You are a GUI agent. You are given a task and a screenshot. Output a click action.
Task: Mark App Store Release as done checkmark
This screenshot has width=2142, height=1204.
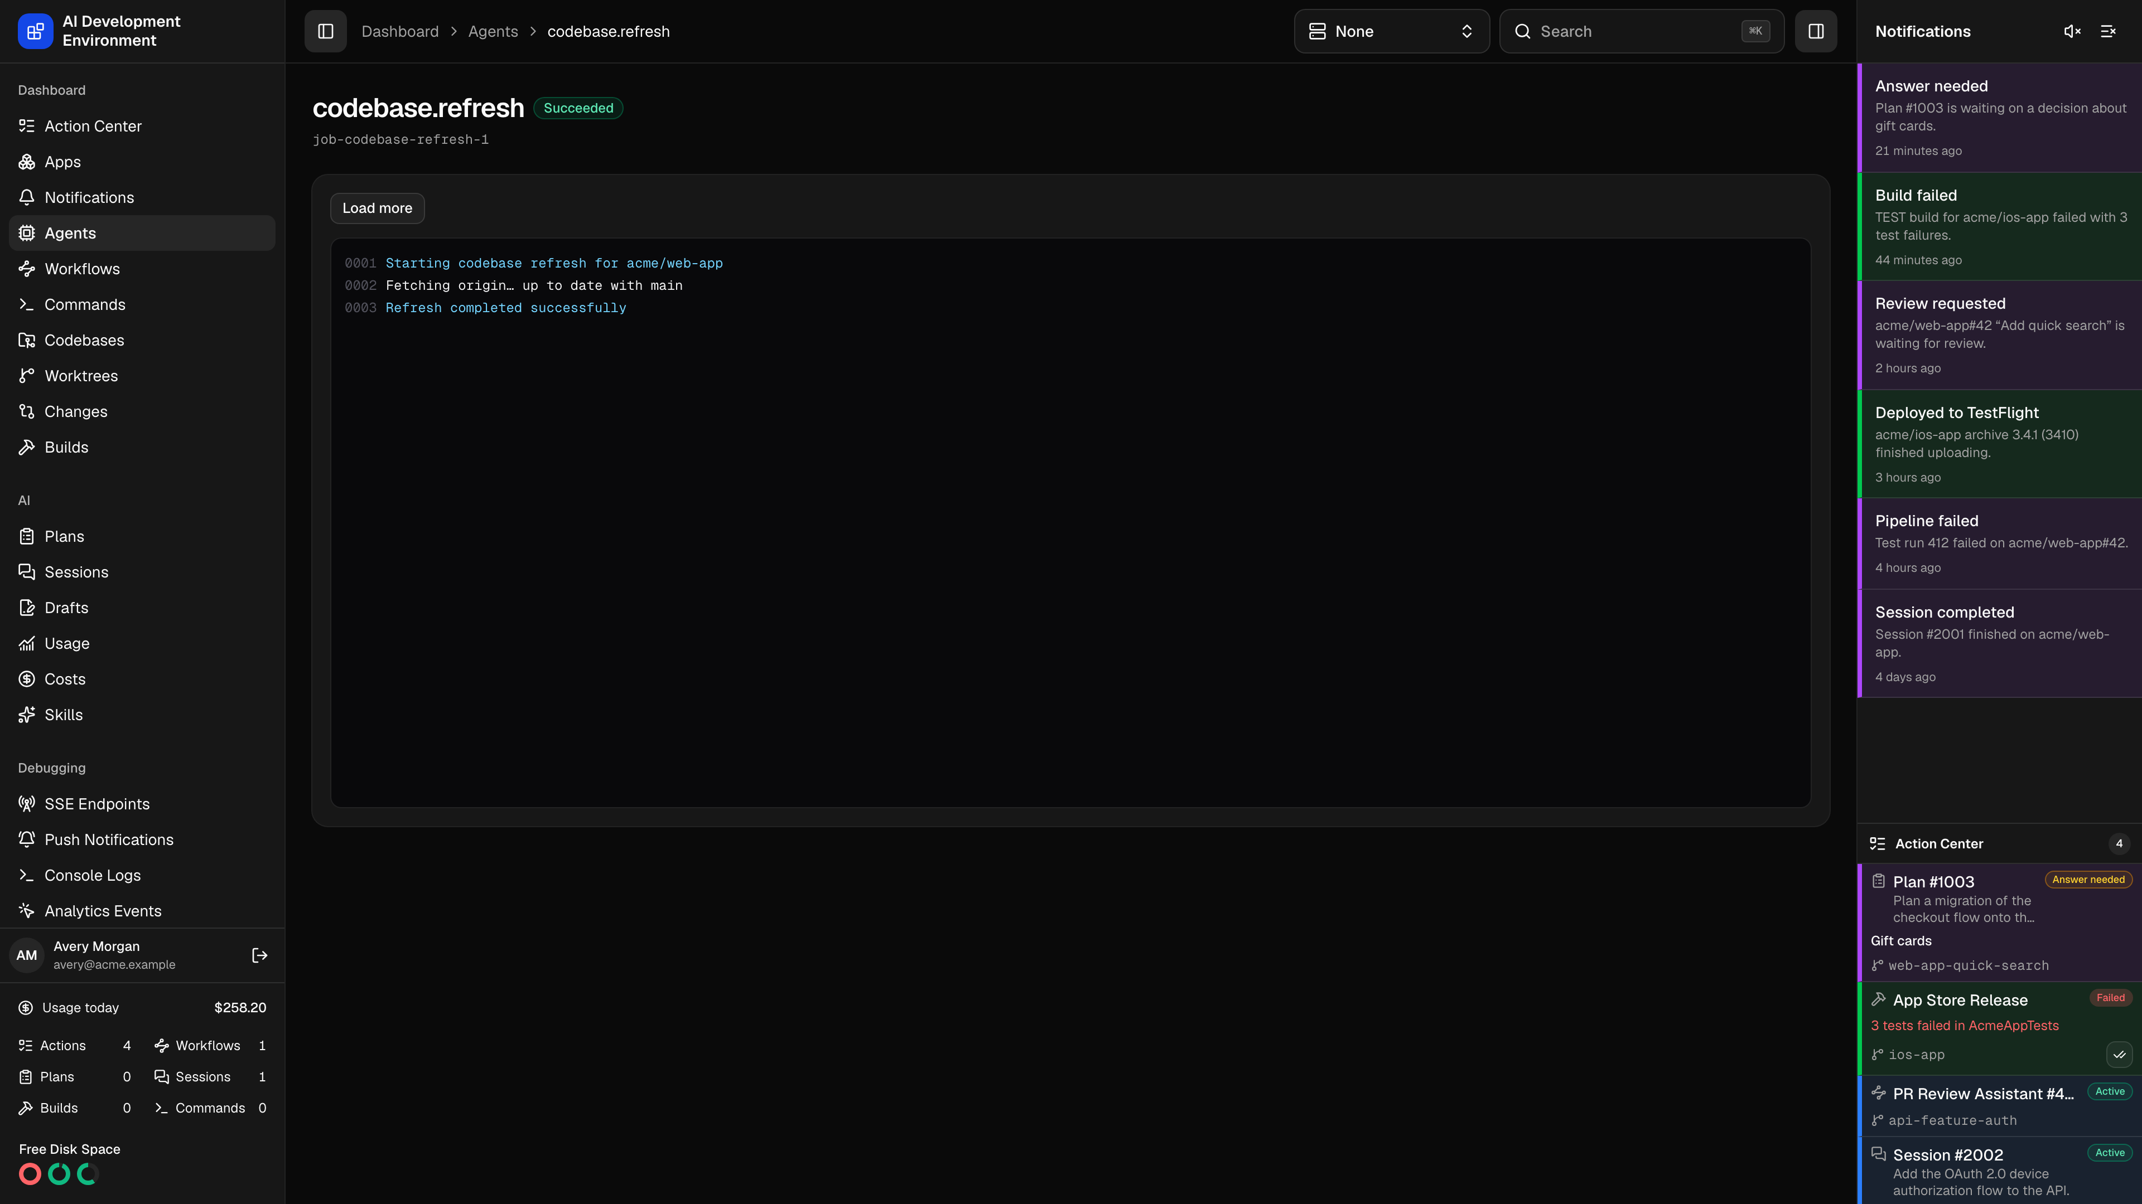click(2120, 1055)
